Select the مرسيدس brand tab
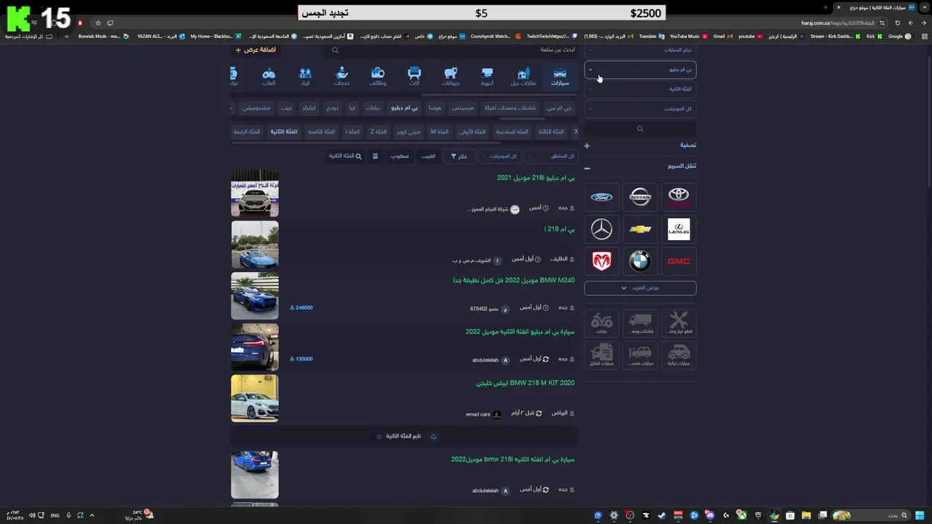 coord(462,108)
